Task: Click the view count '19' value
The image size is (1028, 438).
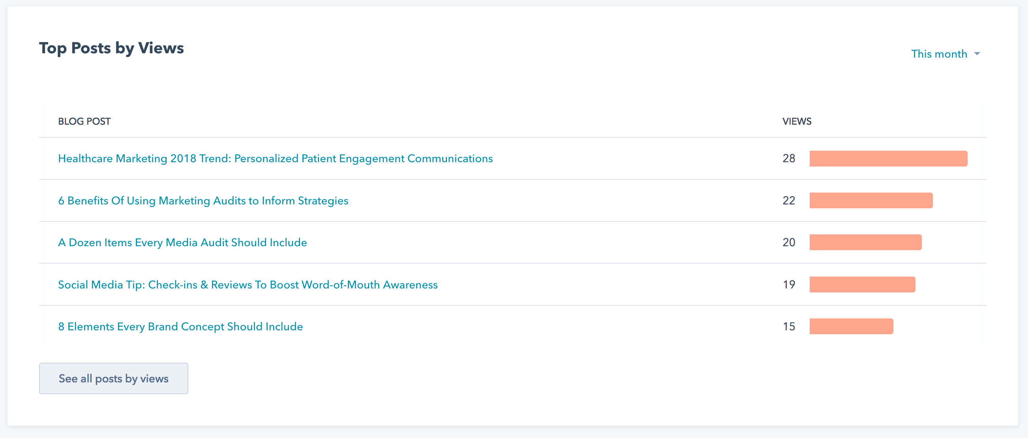Action: tap(790, 285)
